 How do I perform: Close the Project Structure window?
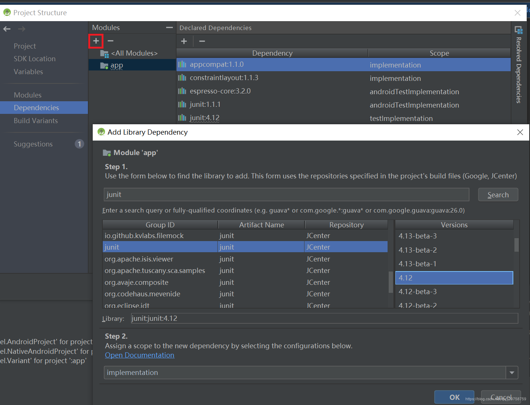pos(517,13)
